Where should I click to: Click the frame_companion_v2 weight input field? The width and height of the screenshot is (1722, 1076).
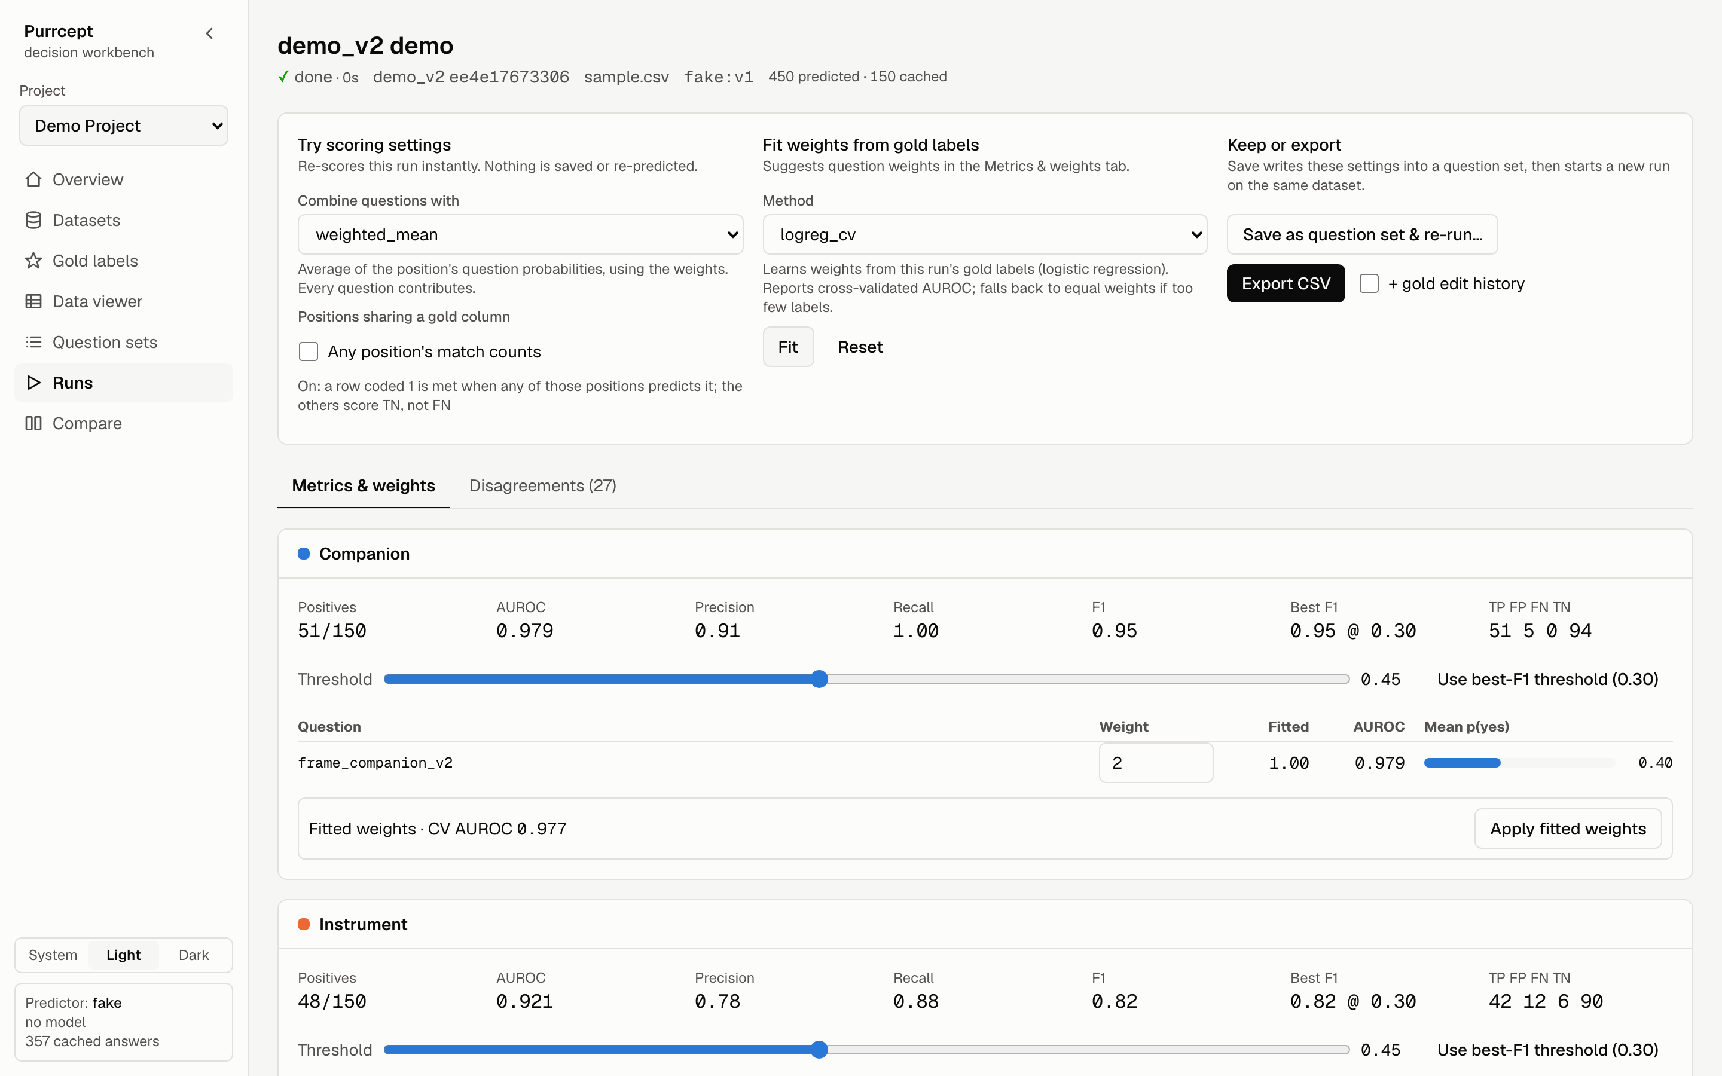click(x=1156, y=763)
